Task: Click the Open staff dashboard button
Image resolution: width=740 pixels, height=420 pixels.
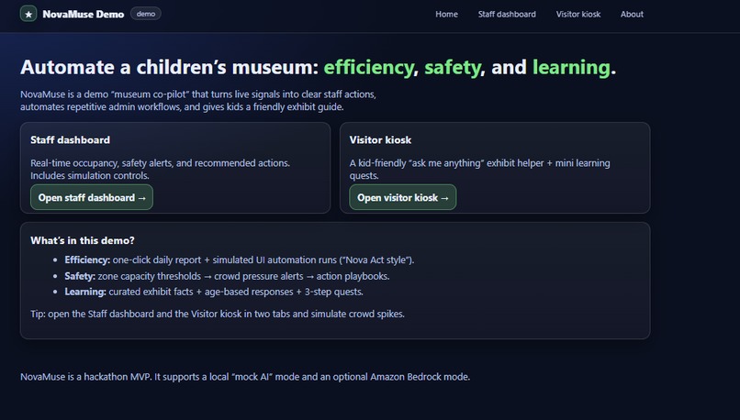Action: tap(92, 197)
